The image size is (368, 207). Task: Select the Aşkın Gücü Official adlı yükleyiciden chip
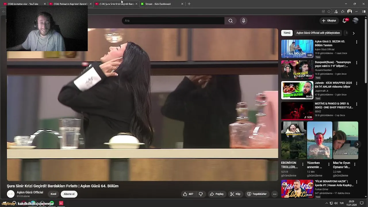(x=318, y=33)
